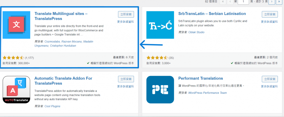Viewport: 284px width, 117px height.
Task: Click the SrbTransLatin plugin icon
Action: click(x=160, y=25)
